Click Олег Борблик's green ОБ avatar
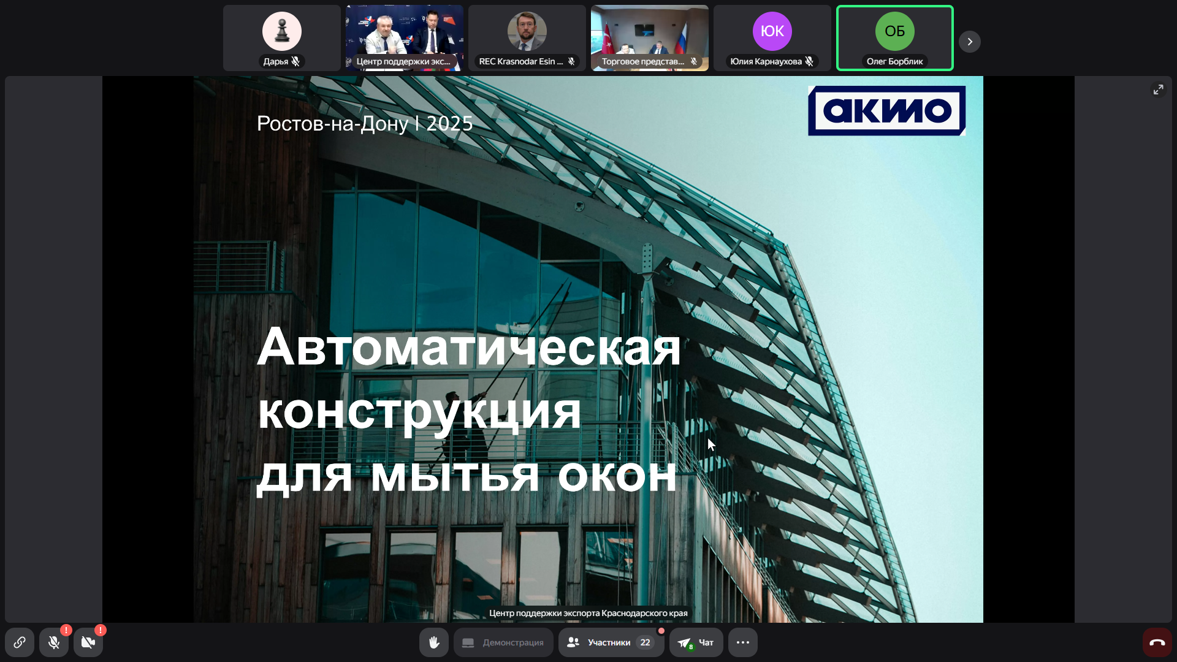The image size is (1177, 662). (895, 31)
